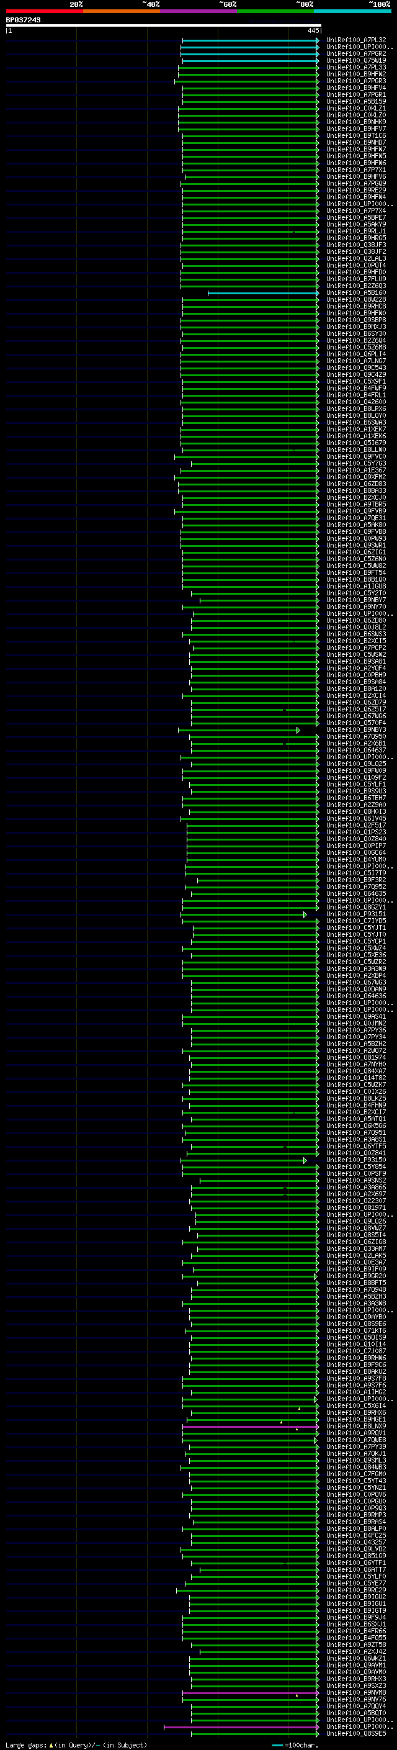The width and height of the screenshot is (397, 1750).
Task: Click the hit label UniRef100_A7PGR2
Action: 355,53
